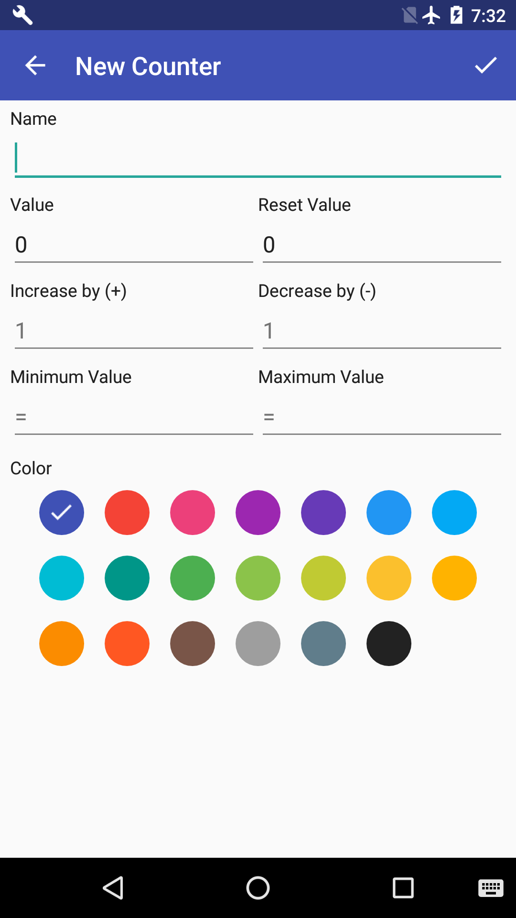The image size is (516, 918).
Task: Click the Value field showing 0
Action: tap(134, 245)
